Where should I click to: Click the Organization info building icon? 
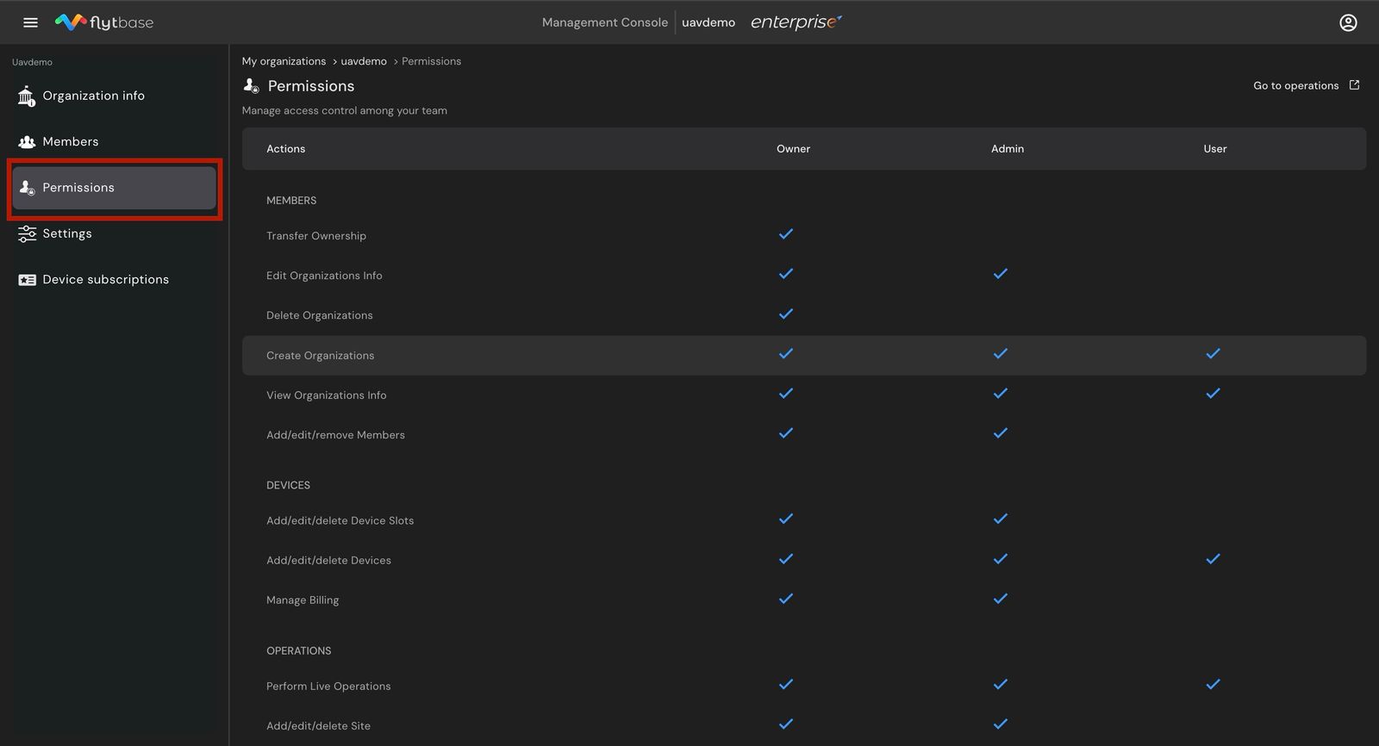[27, 96]
